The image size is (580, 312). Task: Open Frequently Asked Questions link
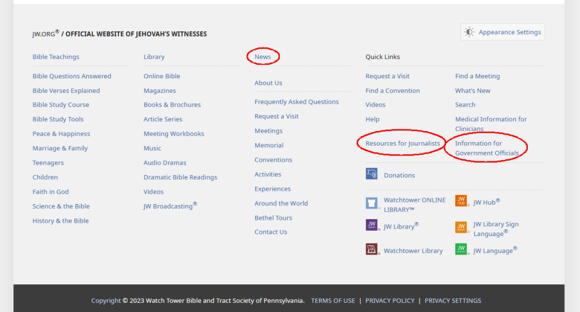(296, 101)
